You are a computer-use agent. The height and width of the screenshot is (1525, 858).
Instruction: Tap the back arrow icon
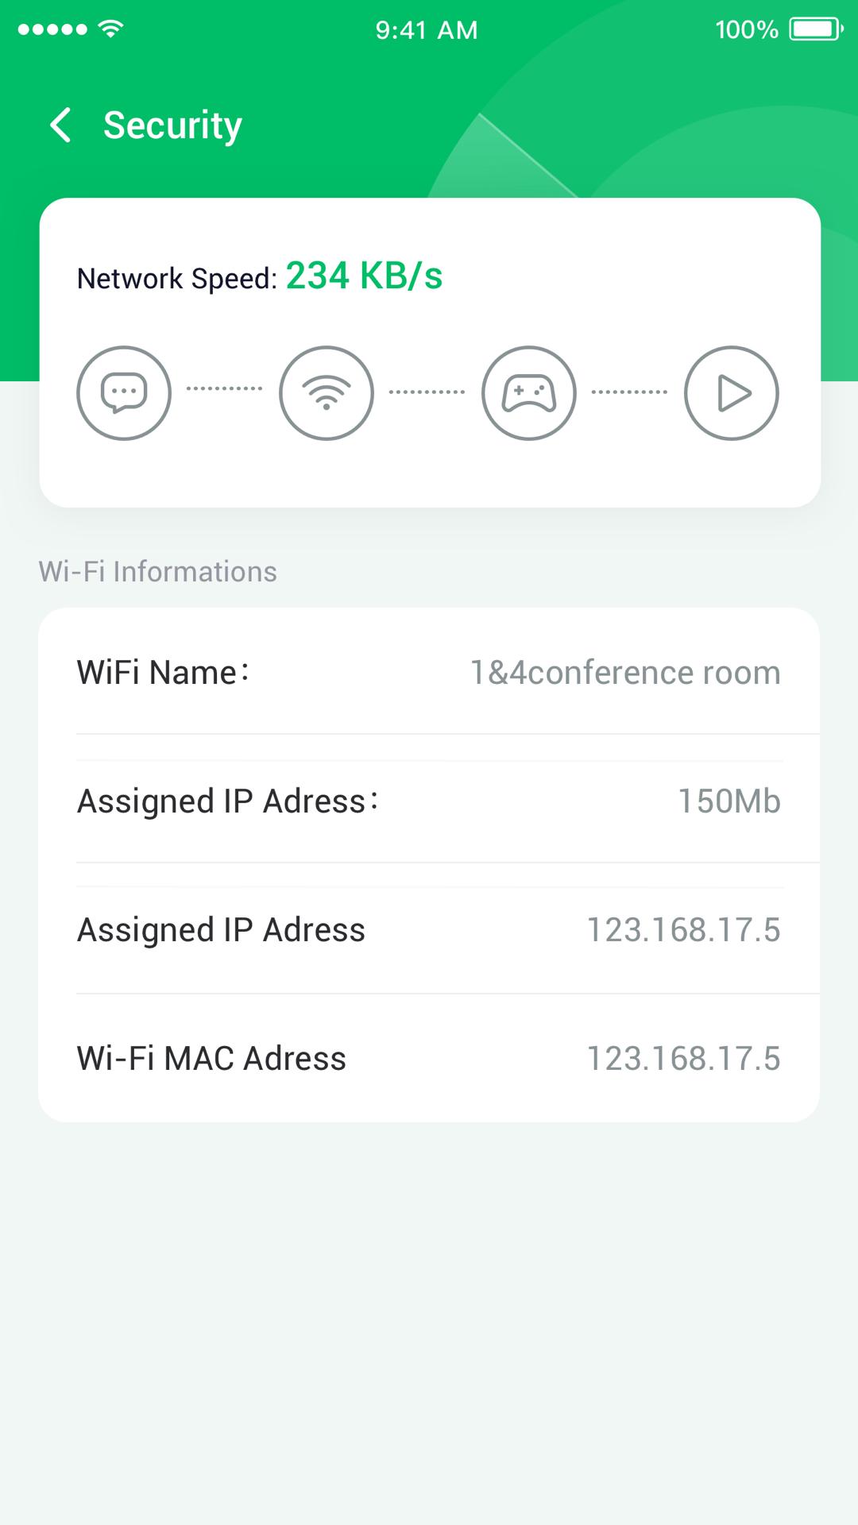60,125
